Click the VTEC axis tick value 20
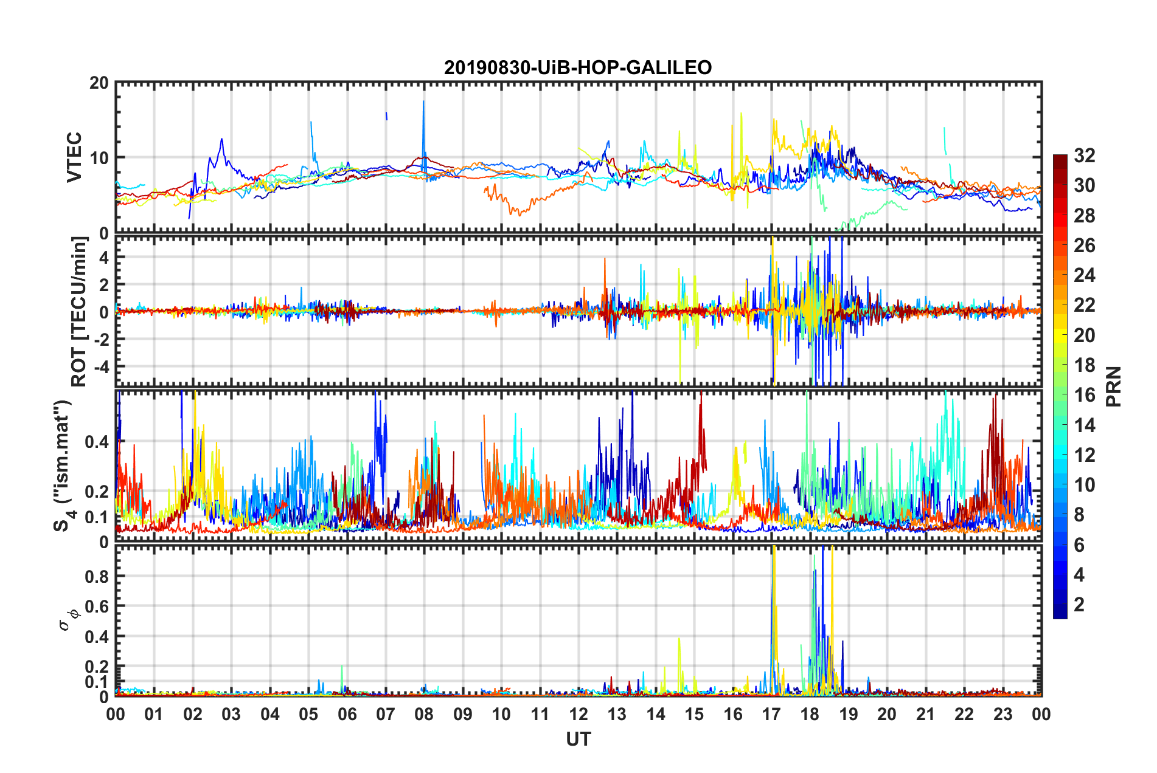The width and height of the screenshot is (1157, 773). [x=99, y=83]
